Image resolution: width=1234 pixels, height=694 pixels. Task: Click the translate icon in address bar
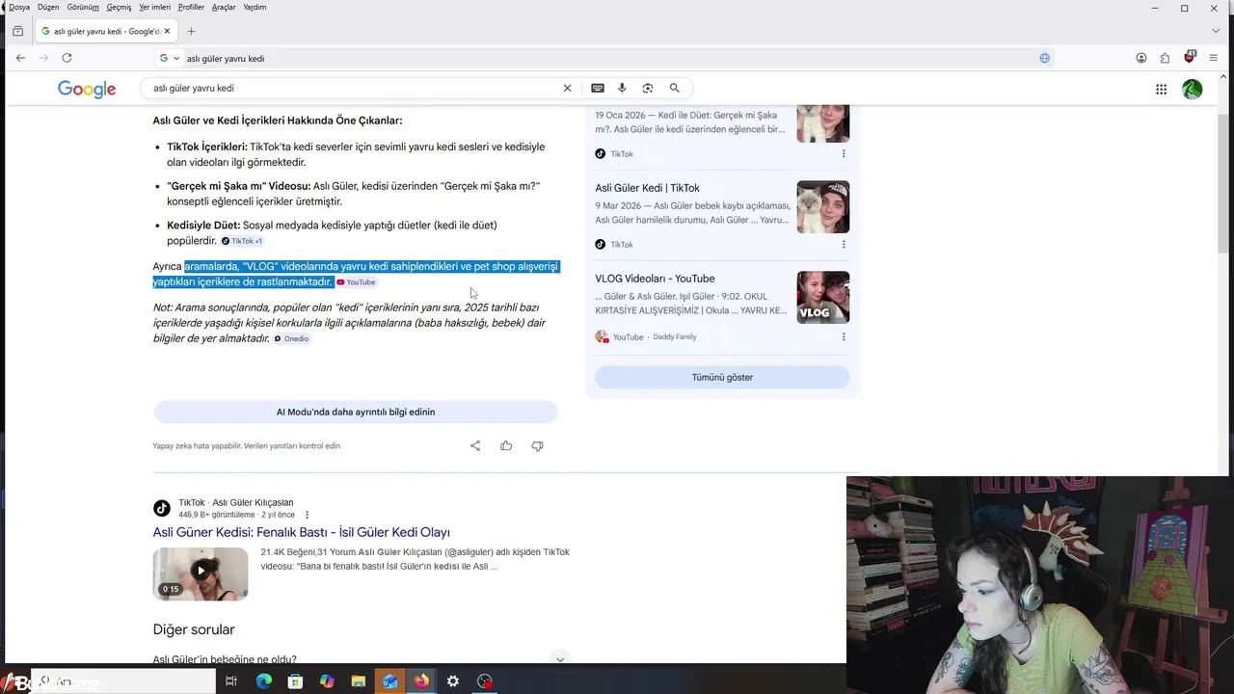tap(1044, 58)
